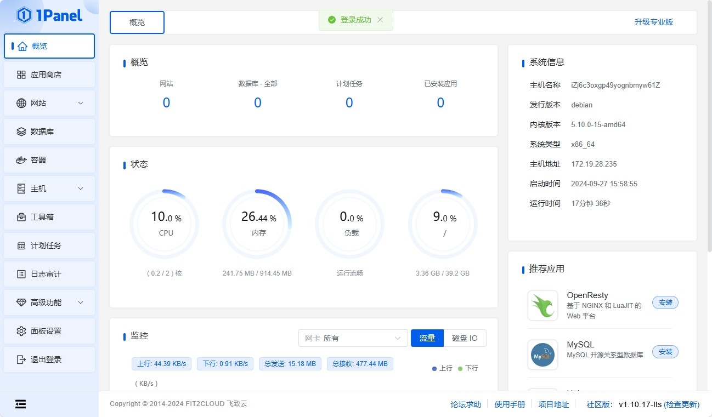Click the server icon for 主机
The image size is (712, 417).
click(x=21, y=188)
